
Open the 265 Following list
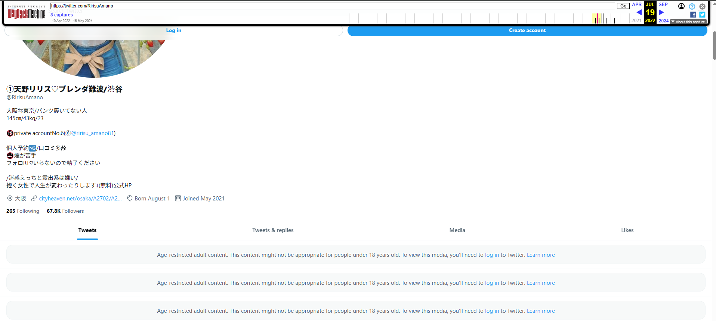coord(23,211)
